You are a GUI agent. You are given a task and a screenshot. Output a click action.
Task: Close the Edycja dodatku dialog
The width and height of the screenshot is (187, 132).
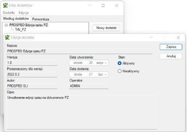click(x=178, y=37)
